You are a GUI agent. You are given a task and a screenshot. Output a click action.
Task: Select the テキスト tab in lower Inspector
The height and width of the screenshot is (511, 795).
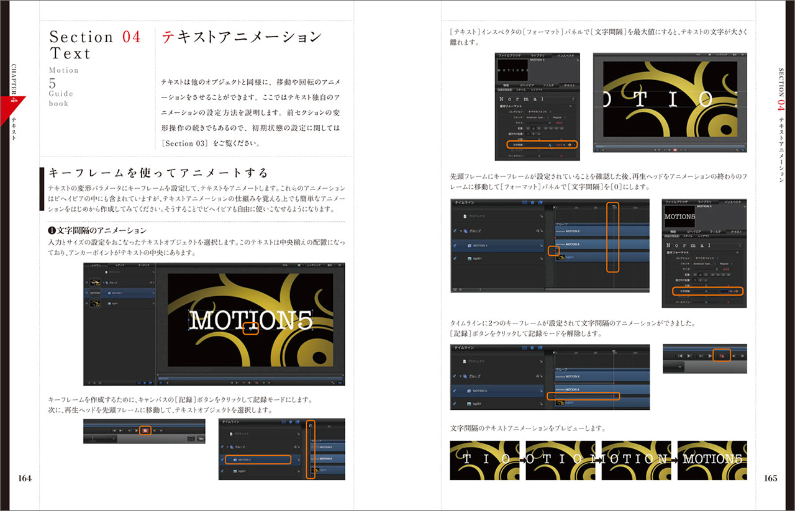(x=736, y=232)
